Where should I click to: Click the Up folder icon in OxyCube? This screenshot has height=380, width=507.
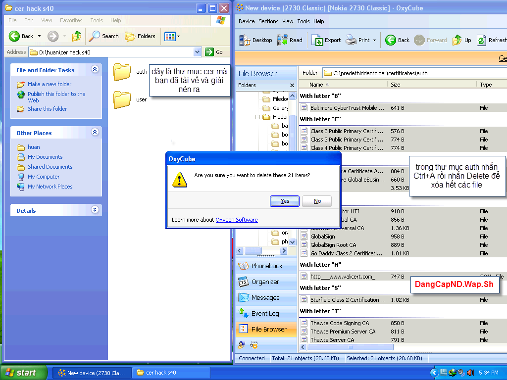pyautogui.click(x=457, y=40)
